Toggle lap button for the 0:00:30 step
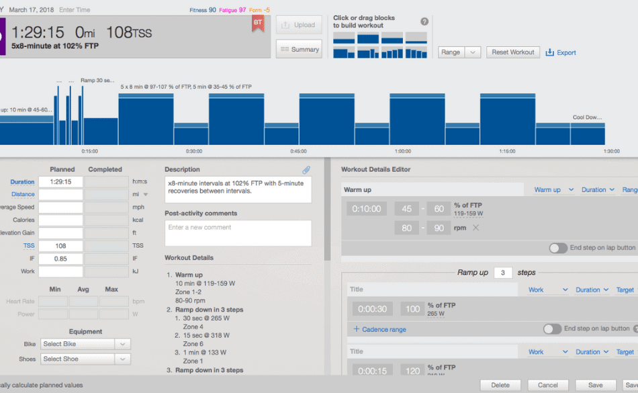The image size is (638, 393). [552, 329]
